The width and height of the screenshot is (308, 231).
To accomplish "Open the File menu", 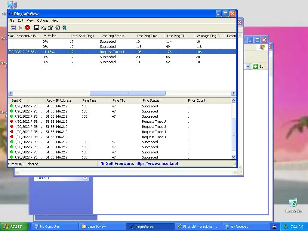I will point(12,20).
